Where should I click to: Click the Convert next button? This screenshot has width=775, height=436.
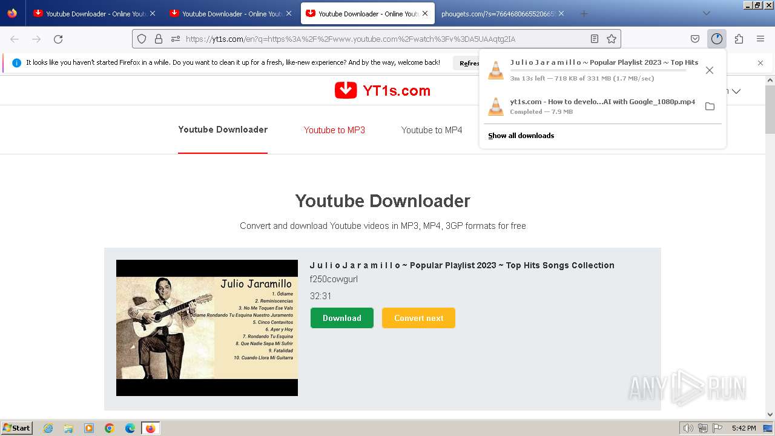tap(418, 318)
